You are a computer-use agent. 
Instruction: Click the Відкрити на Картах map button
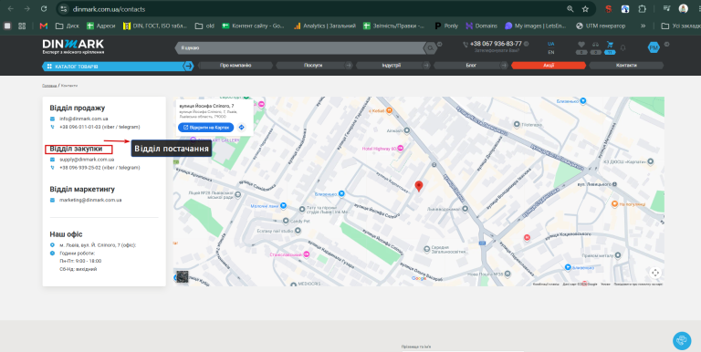pos(205,128)
